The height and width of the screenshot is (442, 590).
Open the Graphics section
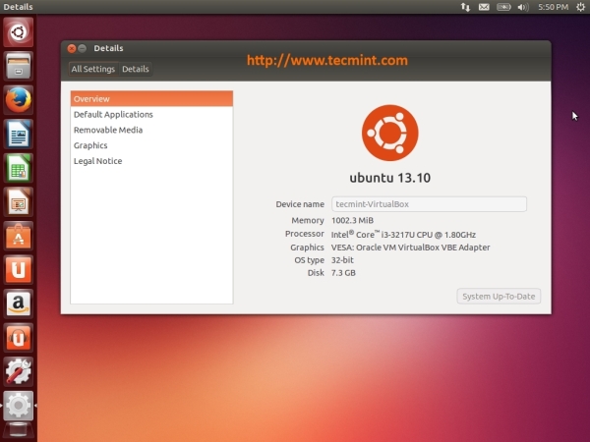click(151, 145)
